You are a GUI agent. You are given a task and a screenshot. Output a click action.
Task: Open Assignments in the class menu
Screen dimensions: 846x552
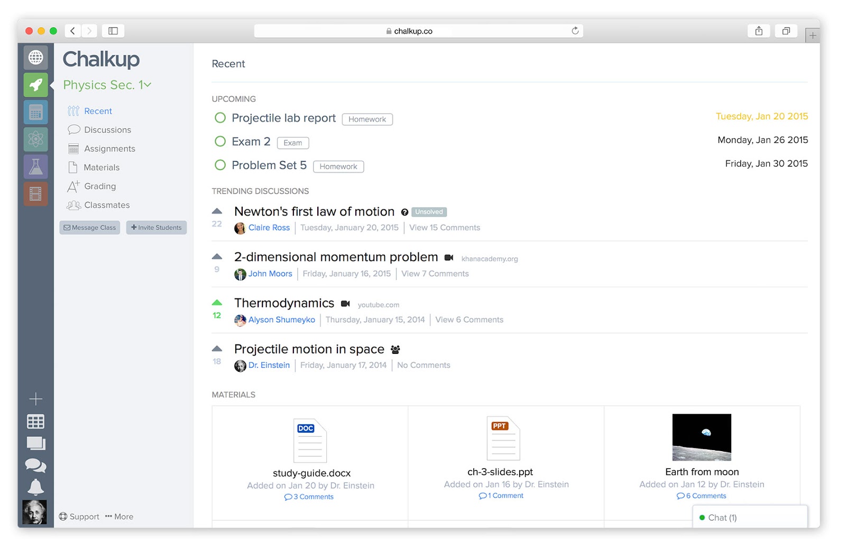[102, 149]
